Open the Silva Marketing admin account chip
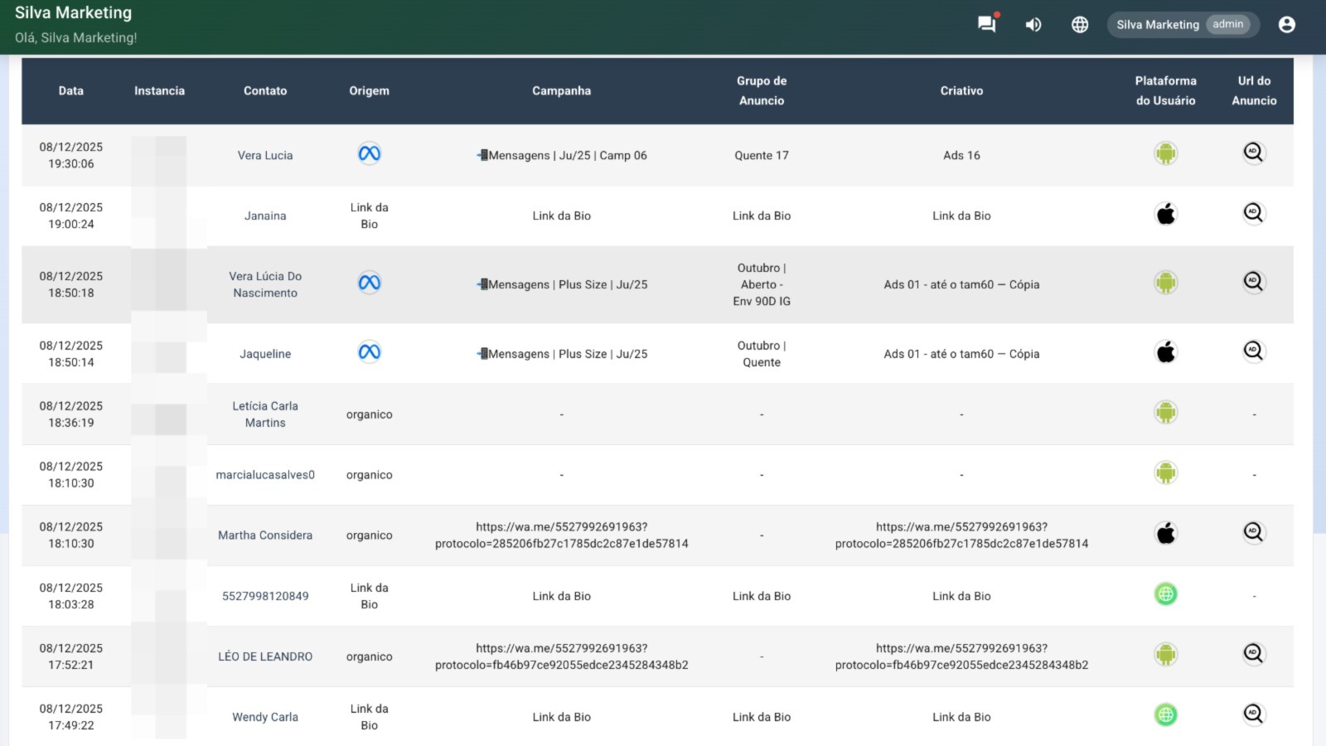 1182,25
